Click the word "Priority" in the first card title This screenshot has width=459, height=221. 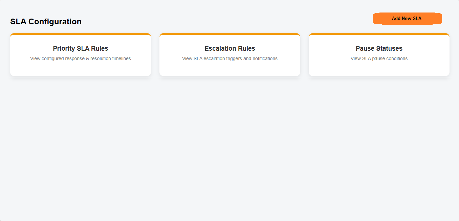pos(64,48)
